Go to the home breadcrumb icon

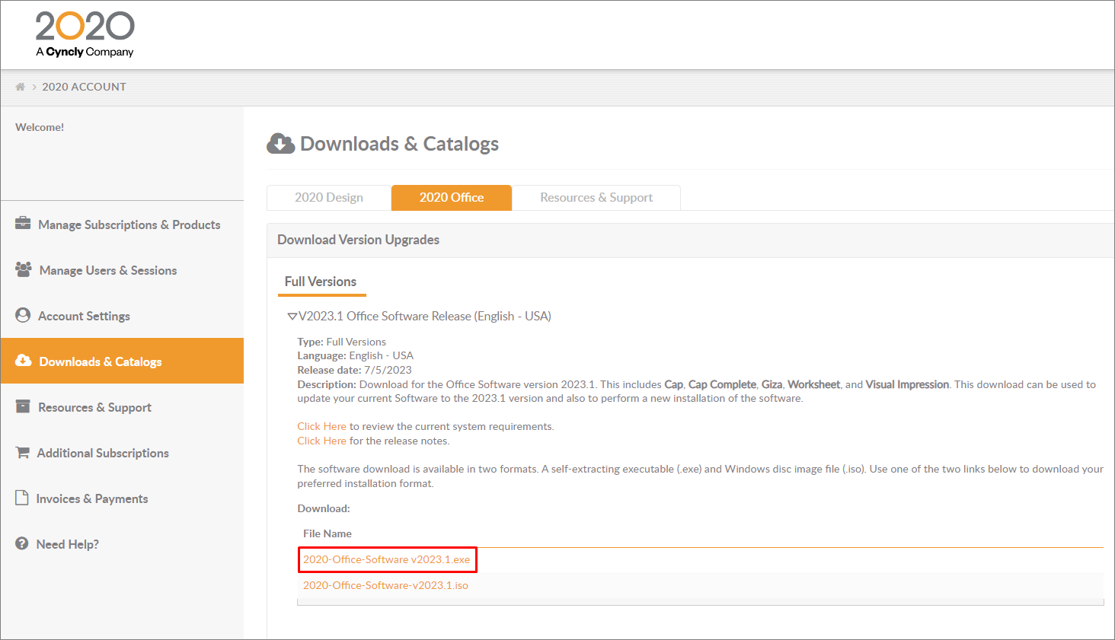21,87
